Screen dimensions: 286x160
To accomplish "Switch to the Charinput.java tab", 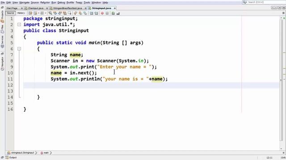I will click(36, 8).
